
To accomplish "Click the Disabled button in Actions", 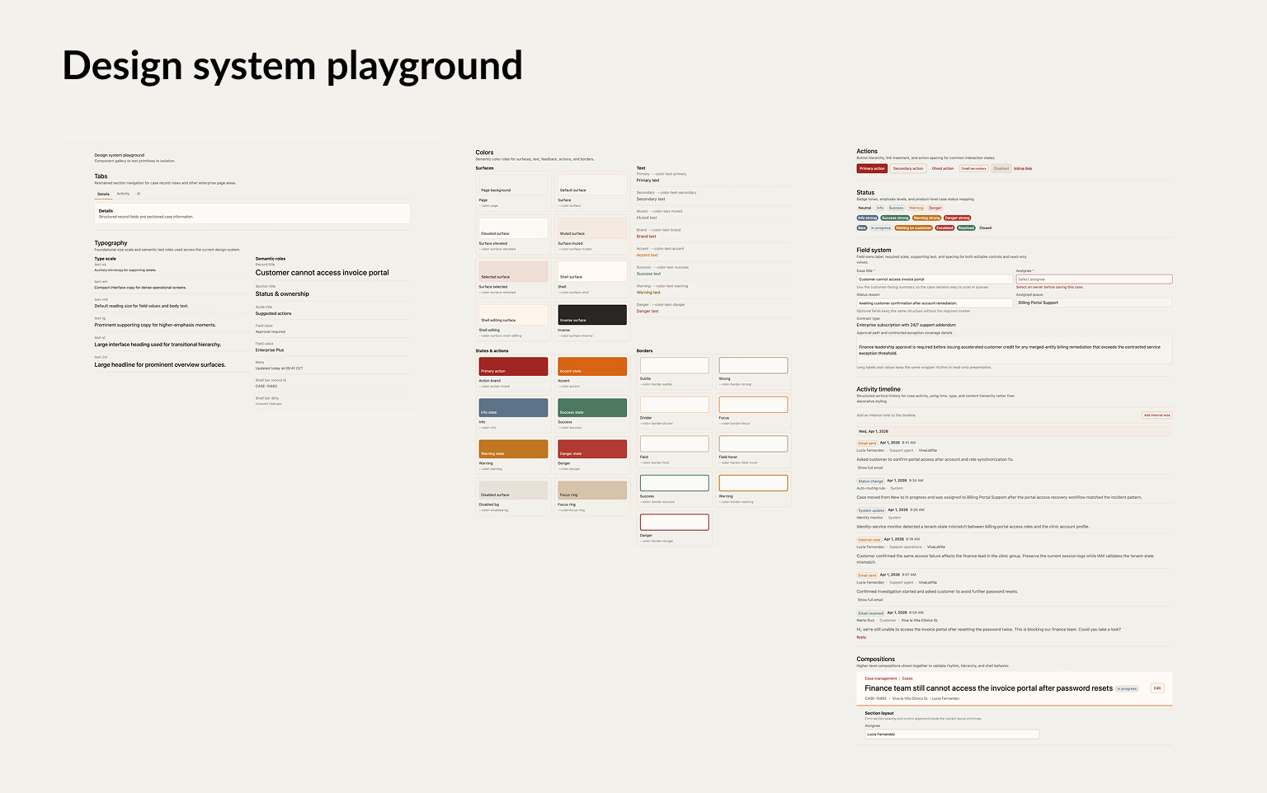I will (x=1001, y=168).
